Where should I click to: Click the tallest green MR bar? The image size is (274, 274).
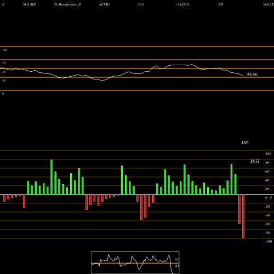[52, 177]
